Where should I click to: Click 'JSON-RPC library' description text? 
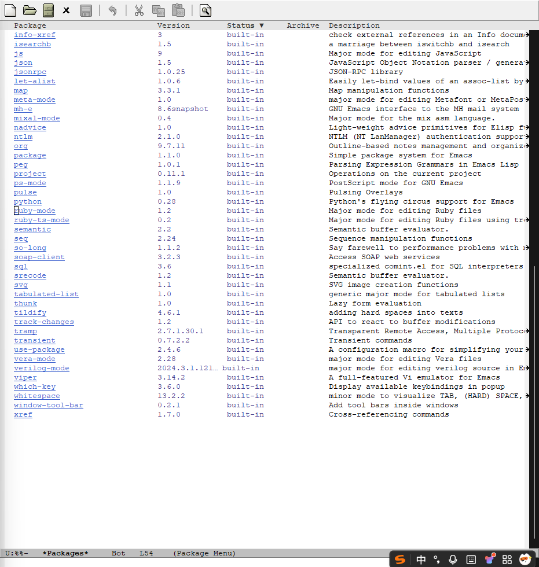pyautogui.click(x=366, y=72)
